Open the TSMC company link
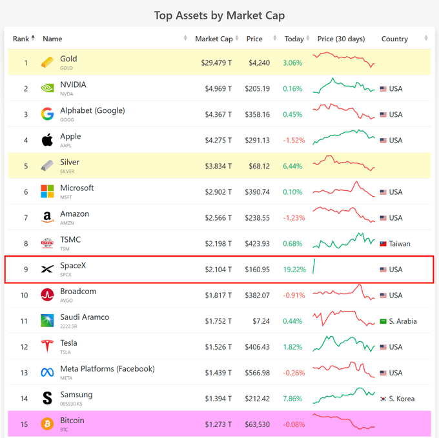 point(70,240)
